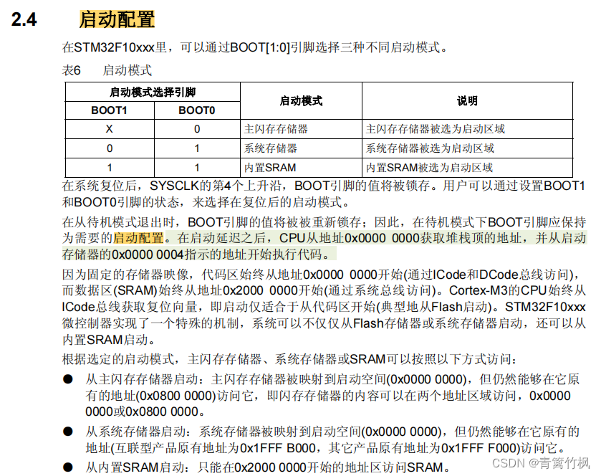Viewport: 601px width, 476px height.
Task: Click the sentence starting '根据选定的启动模式'
Action: click(x=289, y=359)
